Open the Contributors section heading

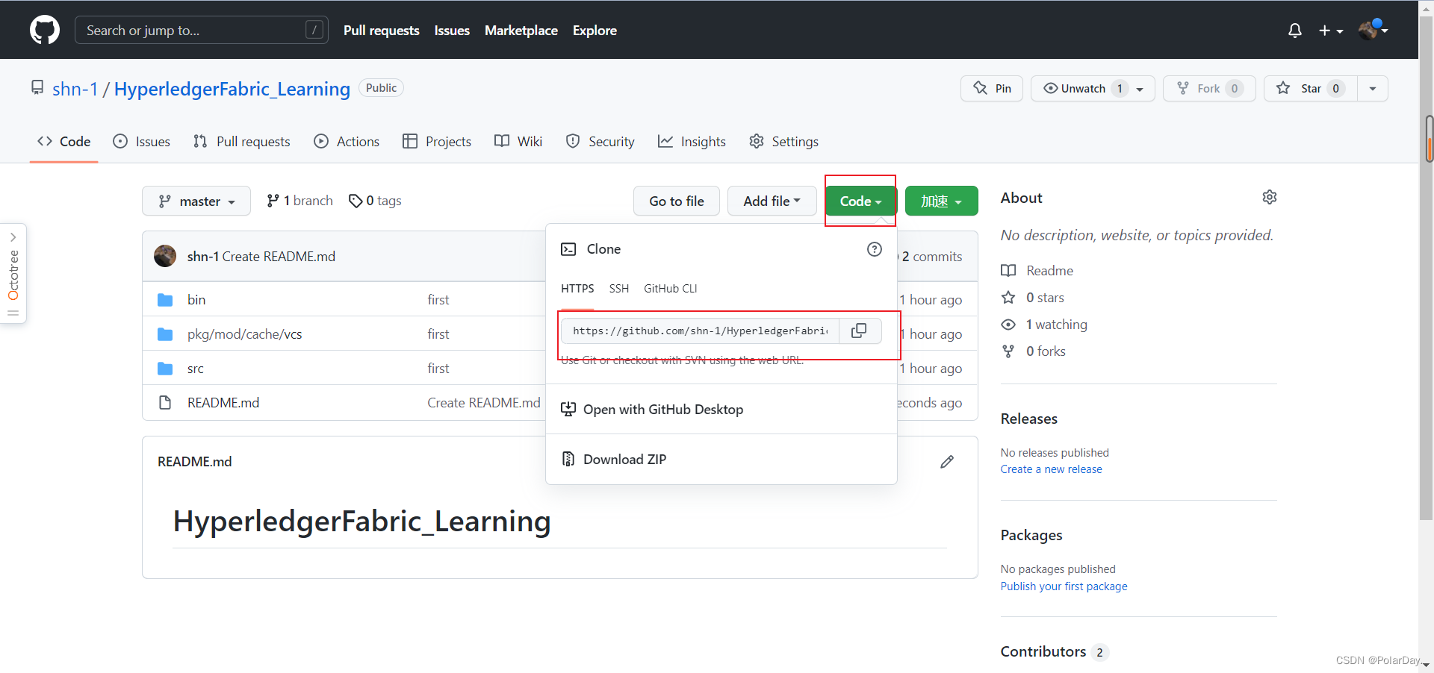1043,651
